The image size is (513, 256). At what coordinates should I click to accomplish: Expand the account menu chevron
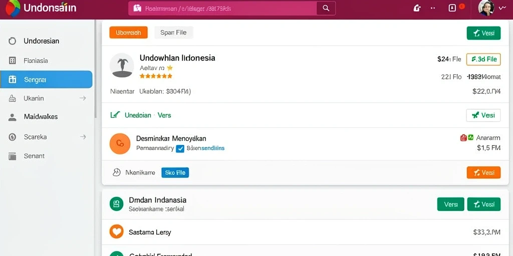(502, 8)
